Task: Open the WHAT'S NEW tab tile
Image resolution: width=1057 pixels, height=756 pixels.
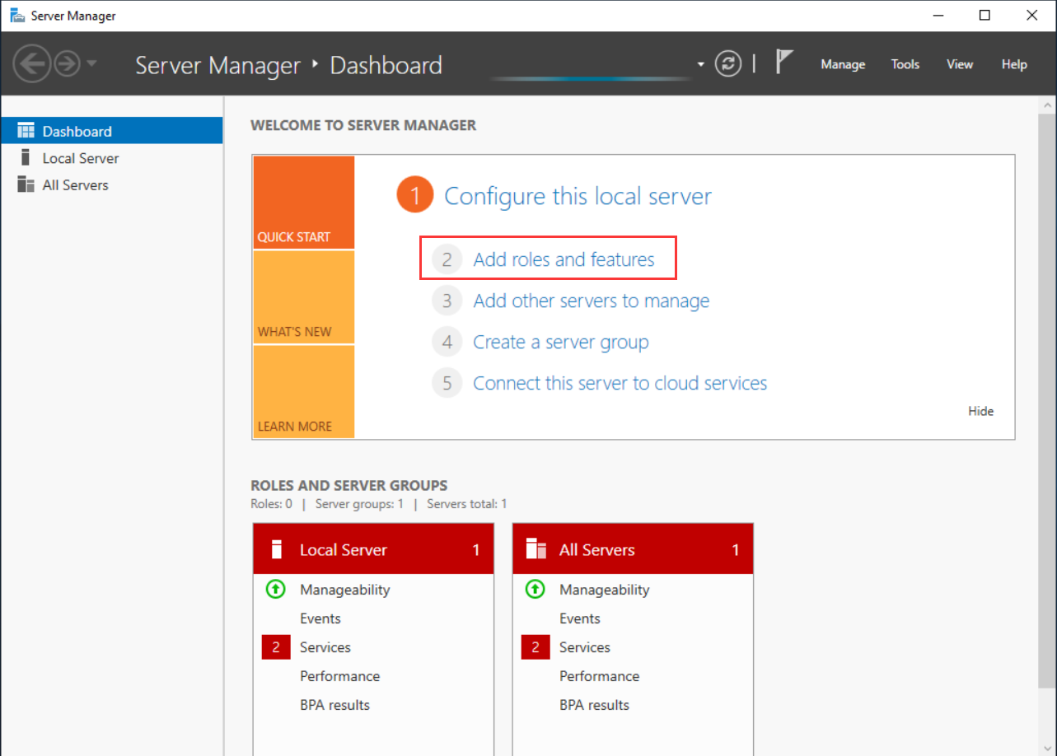Action: point(303,297)
